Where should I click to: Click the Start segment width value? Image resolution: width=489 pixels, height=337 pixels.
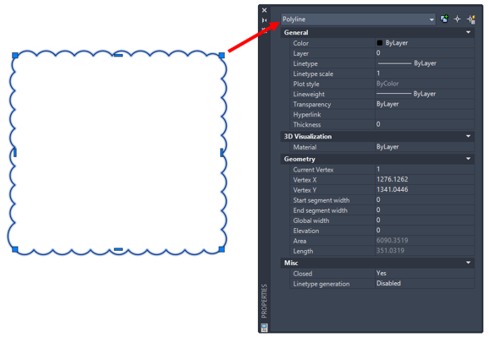click(425, 200)
